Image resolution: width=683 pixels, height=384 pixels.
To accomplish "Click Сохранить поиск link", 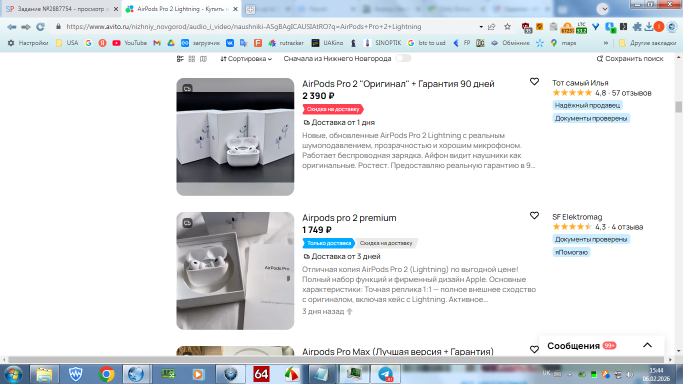I will pyautogui.click(x=630, y=58).
